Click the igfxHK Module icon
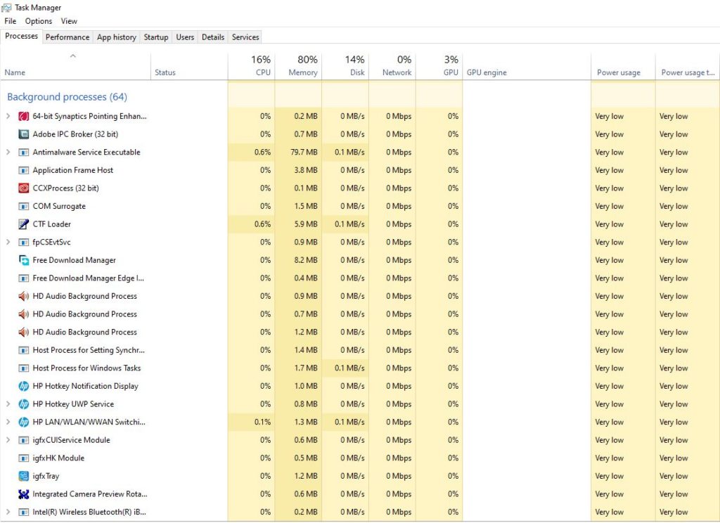720x523 pixels. (23, 458)
